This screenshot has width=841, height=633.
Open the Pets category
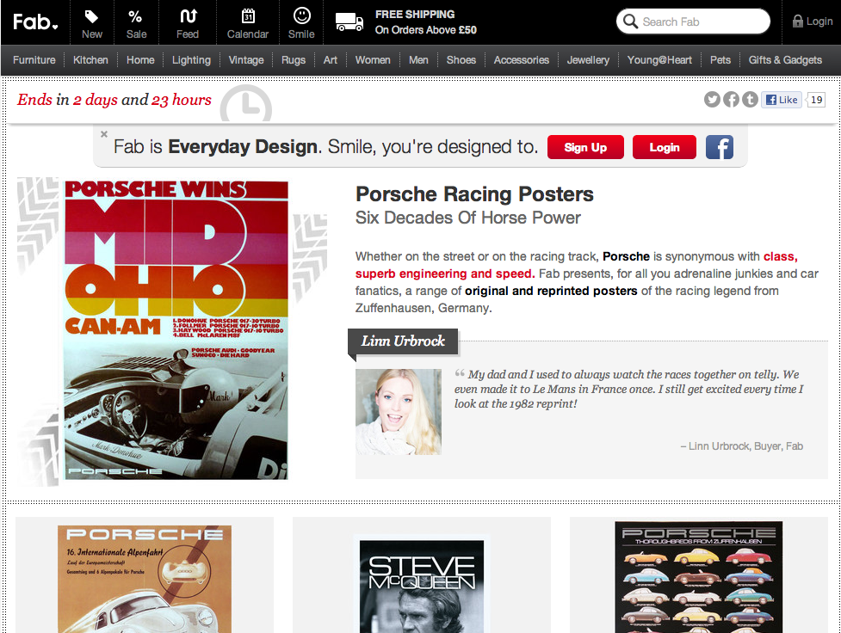(x=720, y=60)
